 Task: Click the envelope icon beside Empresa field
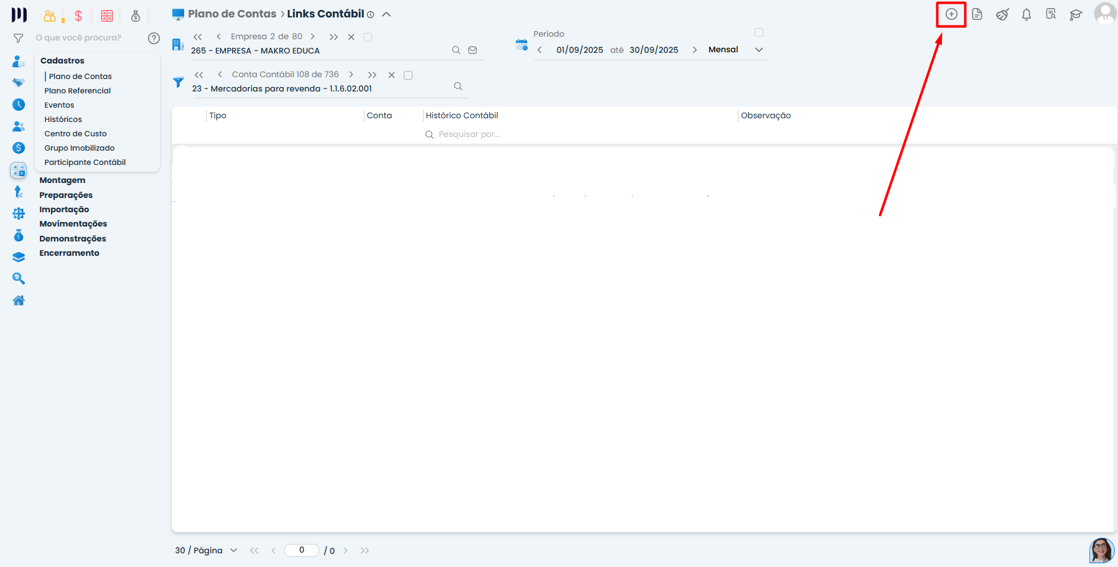473,50
